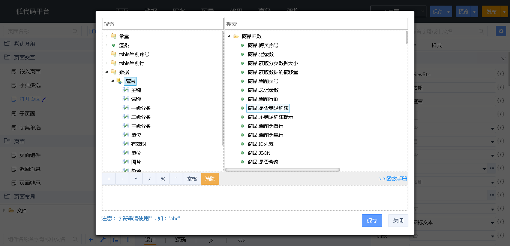Click the folder icon of table当前行
Screen dimensions: 510x246
(114, 63)
